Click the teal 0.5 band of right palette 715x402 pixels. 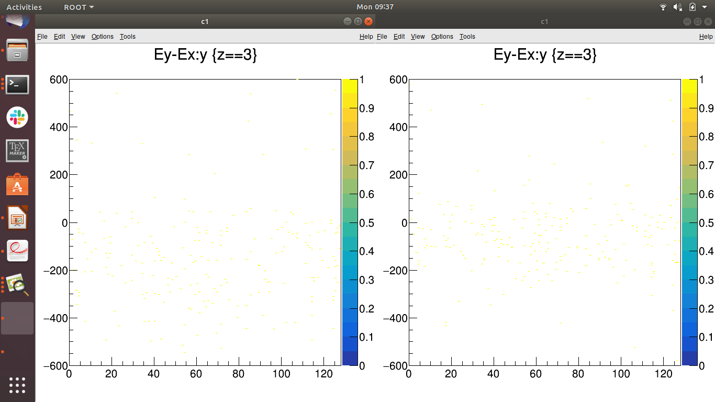(689, 229)
